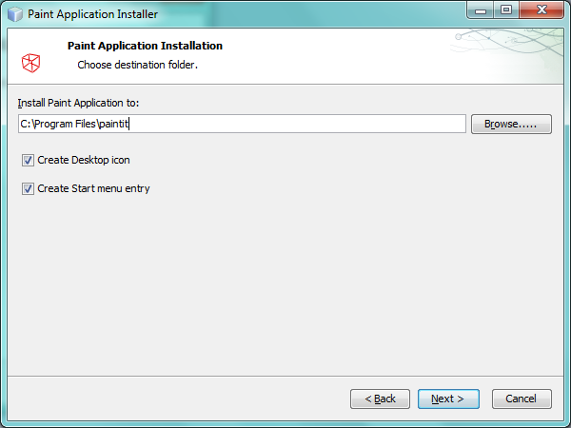Open folder picker with Browse button

511,124
